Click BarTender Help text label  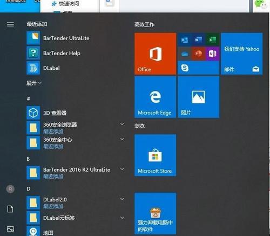pos(62,53)
